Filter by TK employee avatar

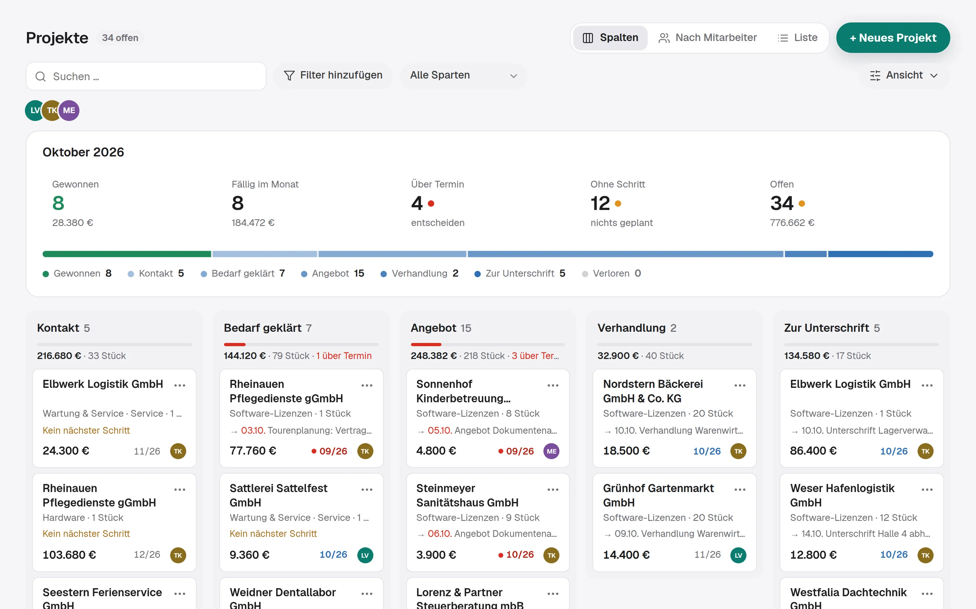[x=51, y=110]
